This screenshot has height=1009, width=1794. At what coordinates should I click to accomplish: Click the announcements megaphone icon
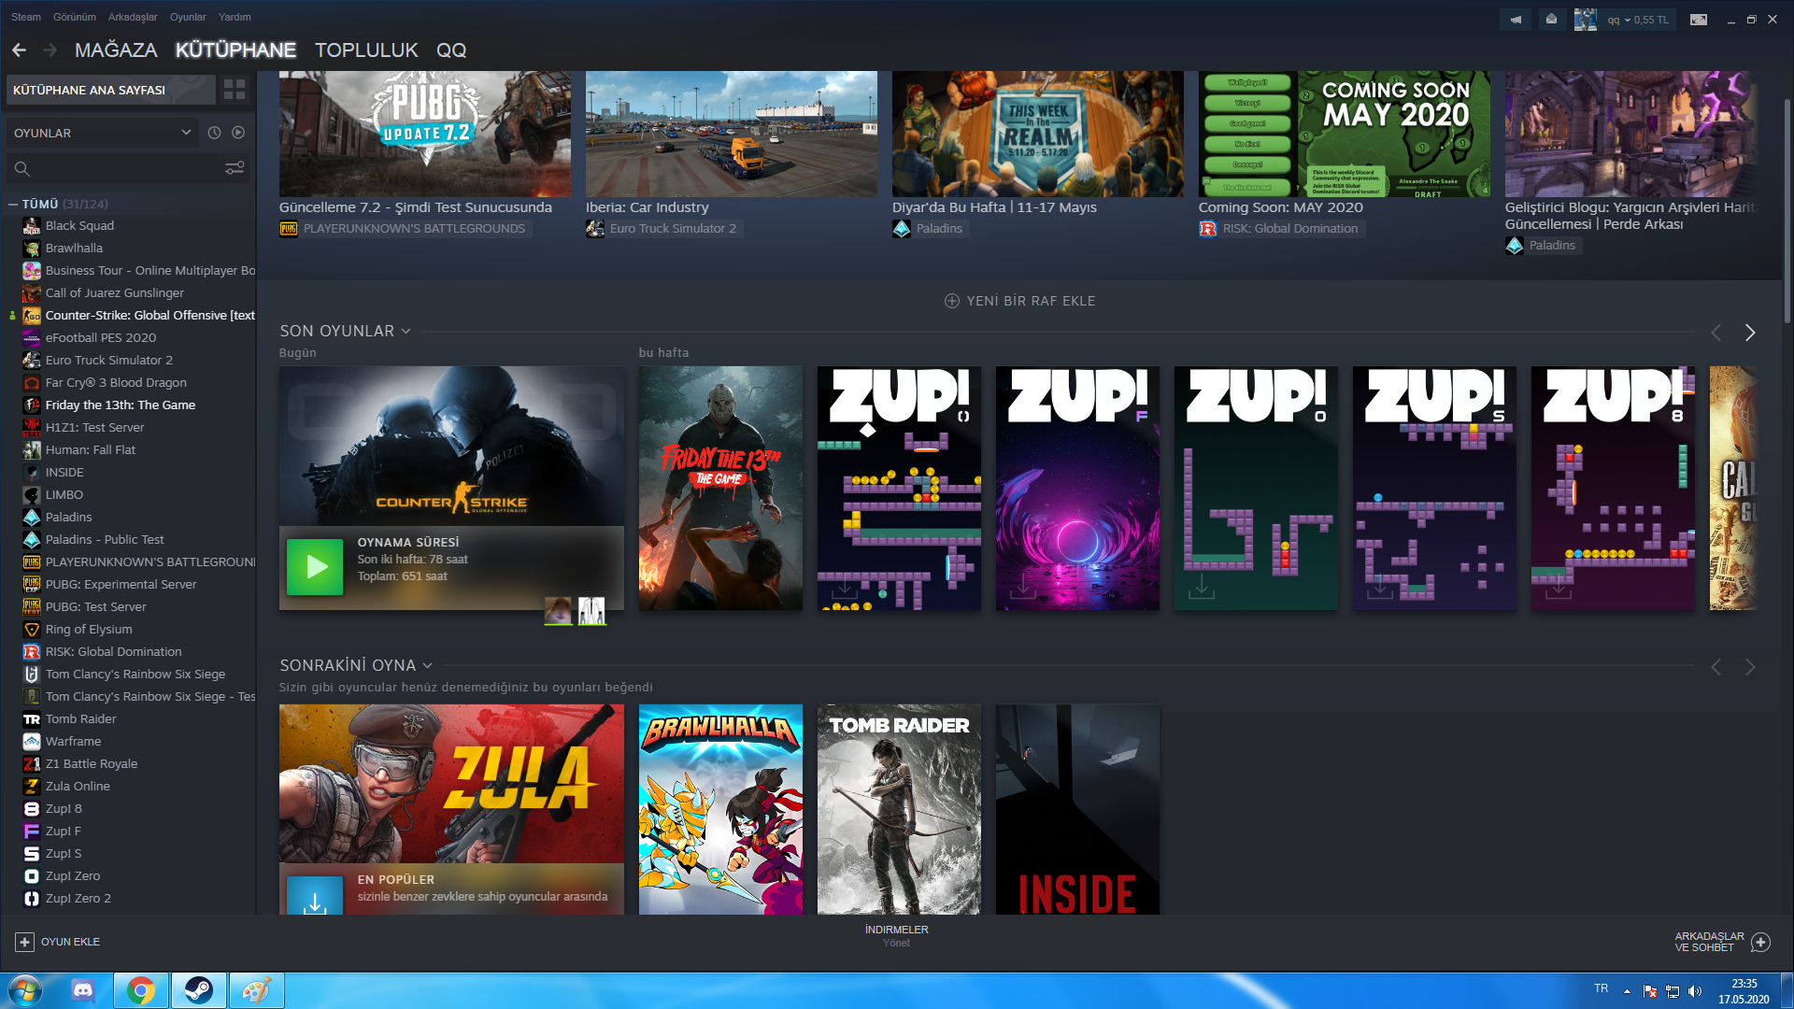[x=1516, y=20]
